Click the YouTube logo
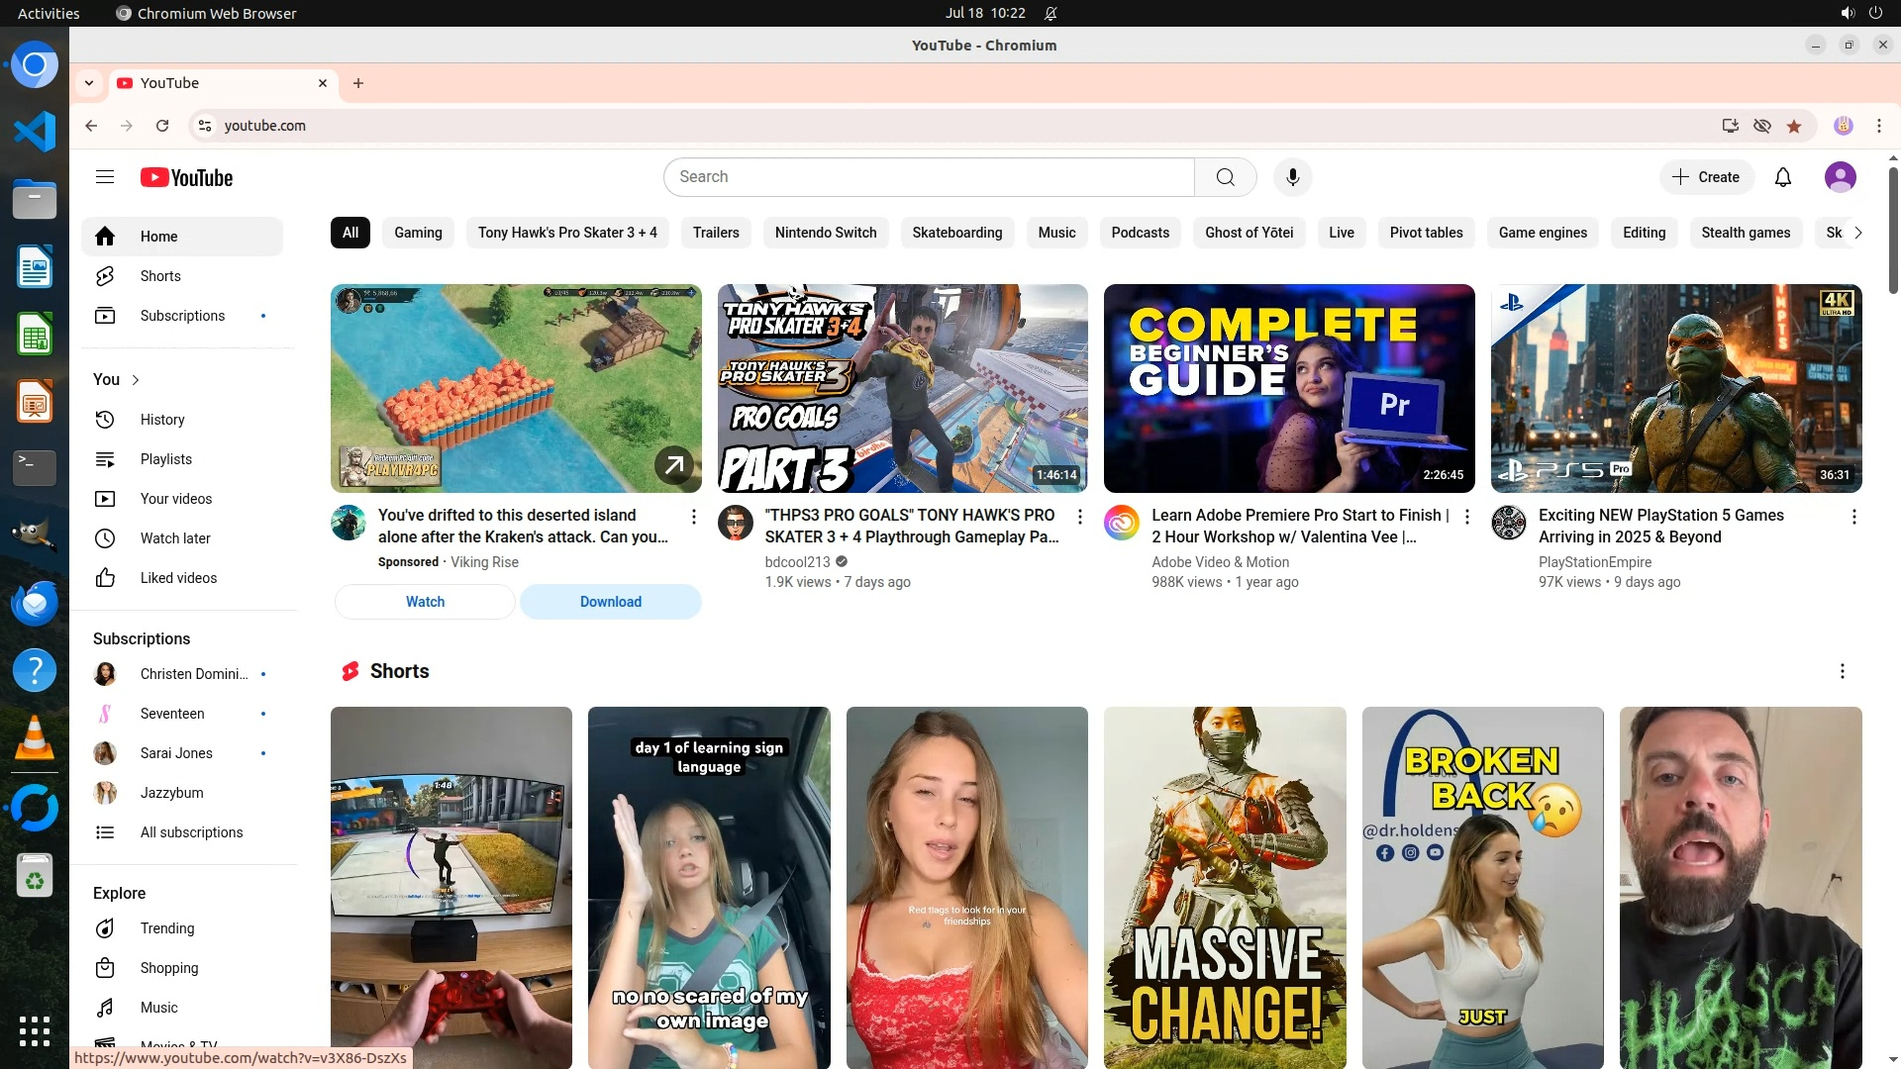This screenshot has height=1069, width=1901. [186, 177]
